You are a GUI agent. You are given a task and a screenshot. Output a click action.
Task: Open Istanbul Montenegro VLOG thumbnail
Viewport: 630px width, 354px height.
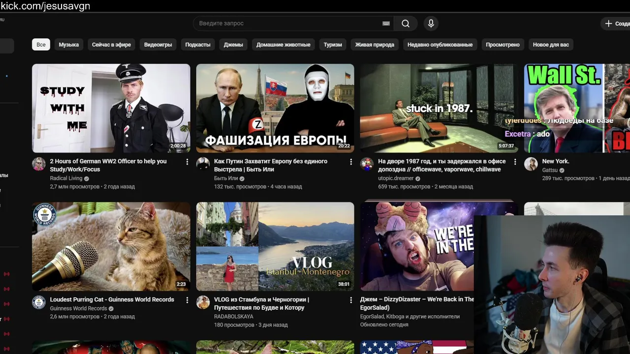(275, 246)
